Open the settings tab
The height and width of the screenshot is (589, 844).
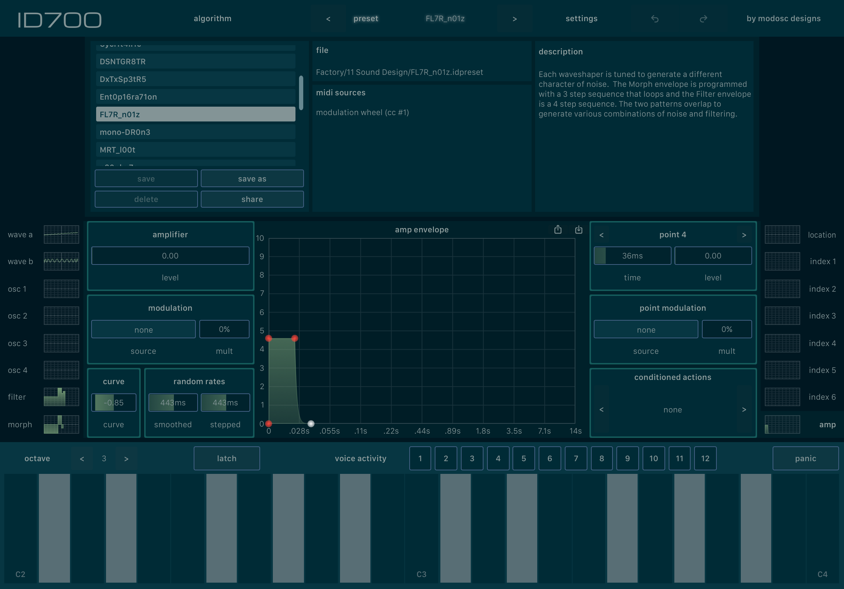click(581, 18)
